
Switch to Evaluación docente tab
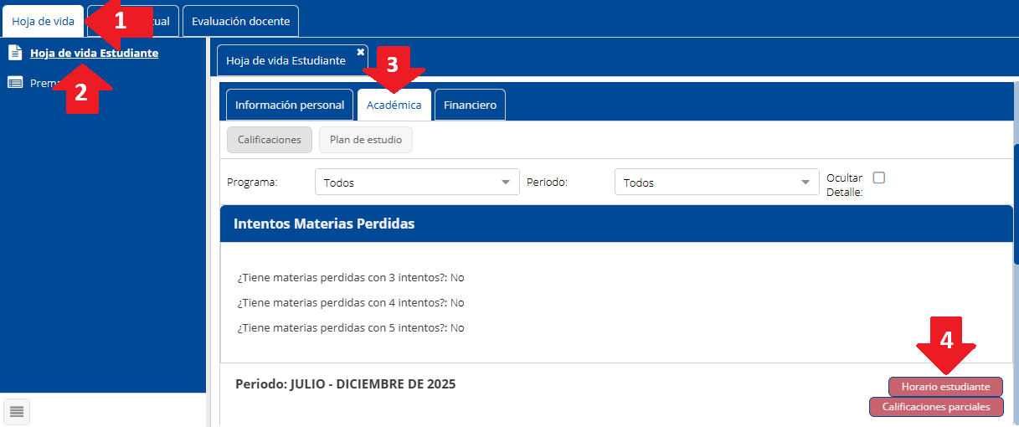click(x=240, y=21)
